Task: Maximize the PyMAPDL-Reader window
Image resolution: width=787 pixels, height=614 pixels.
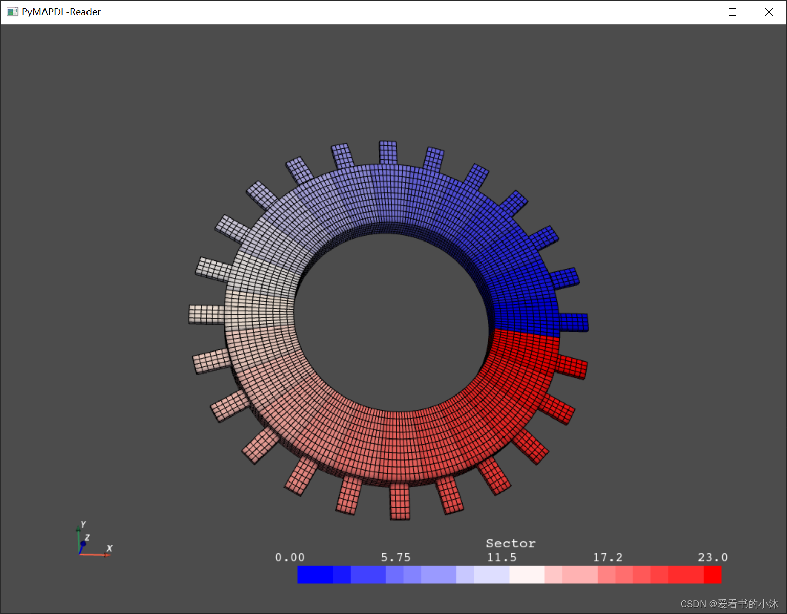Action: coord(732,12)
